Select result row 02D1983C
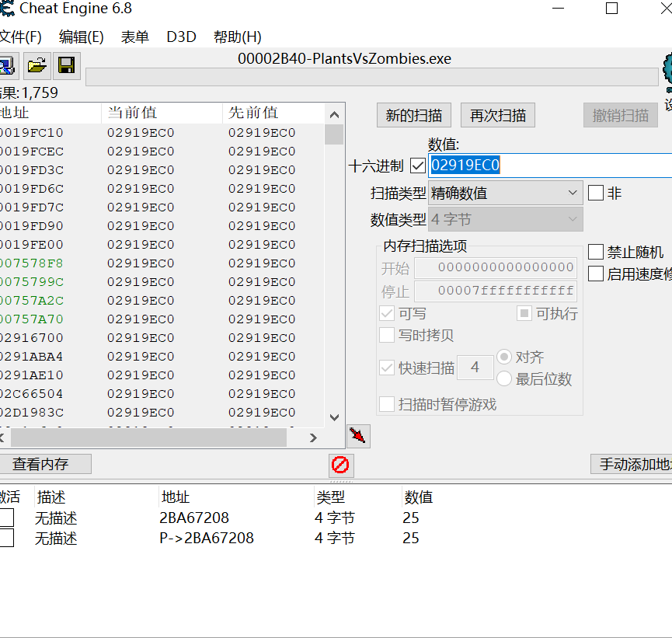This screenshot has width=672, height=638. [x=162, y=413]
